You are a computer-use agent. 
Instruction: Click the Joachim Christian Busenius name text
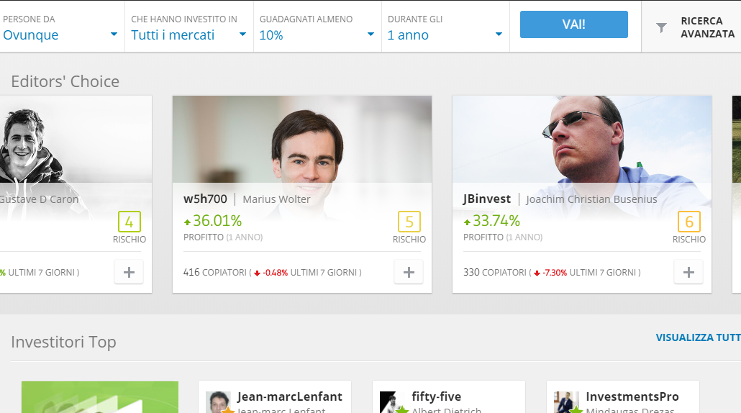(591, 199)
